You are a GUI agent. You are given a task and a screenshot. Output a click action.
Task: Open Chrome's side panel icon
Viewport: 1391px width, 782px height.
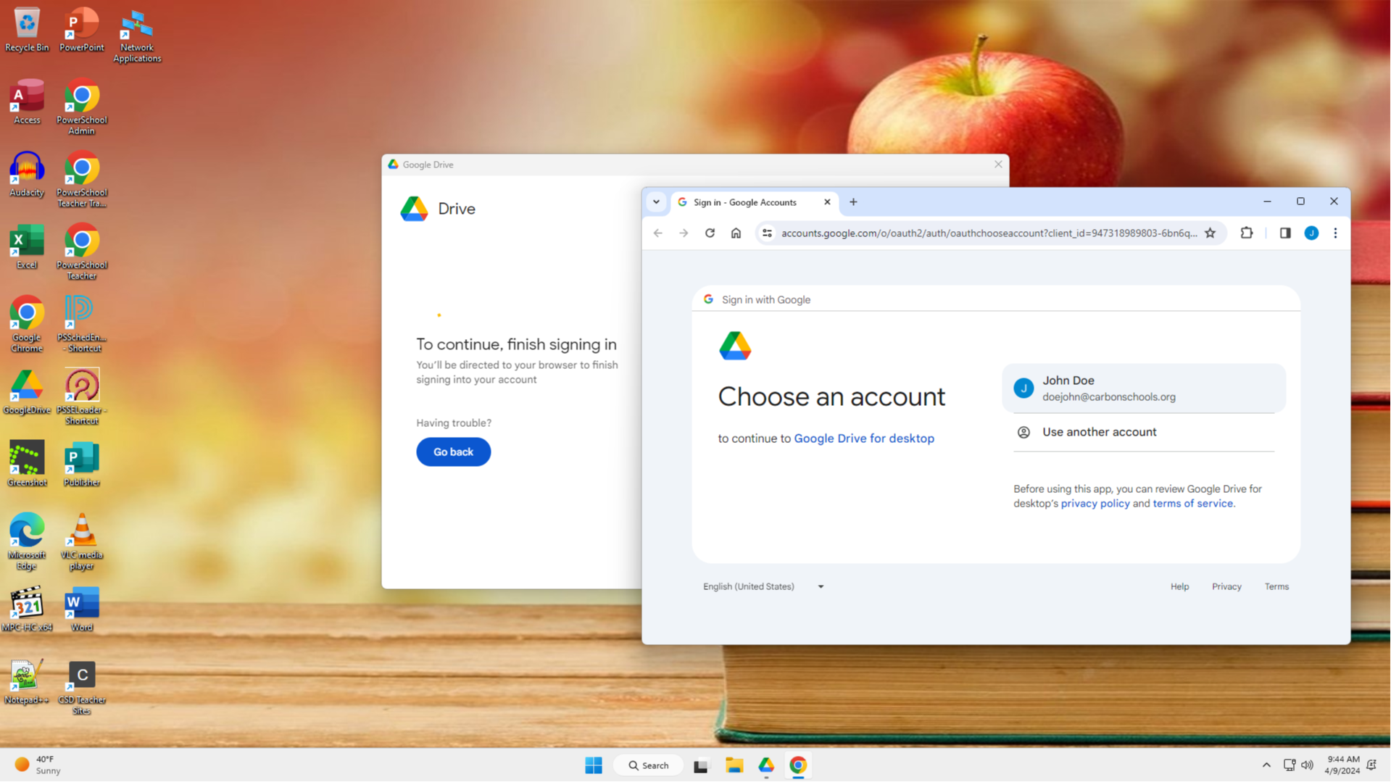click(1284, 233)
